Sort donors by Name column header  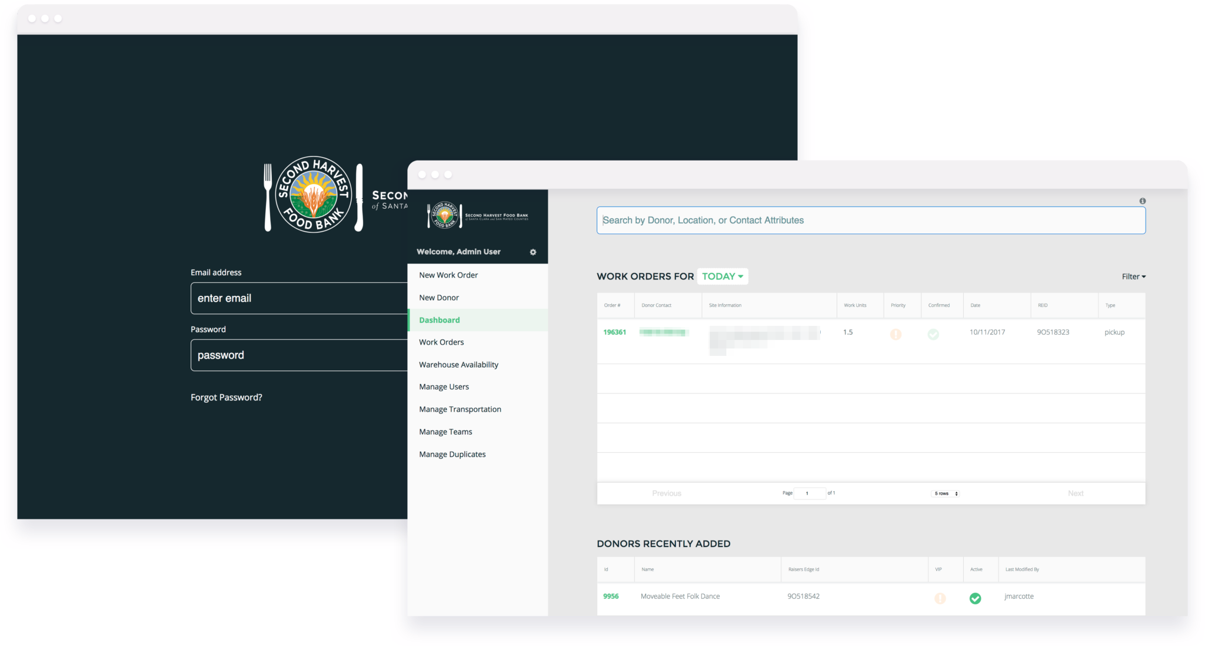(707, 569)
